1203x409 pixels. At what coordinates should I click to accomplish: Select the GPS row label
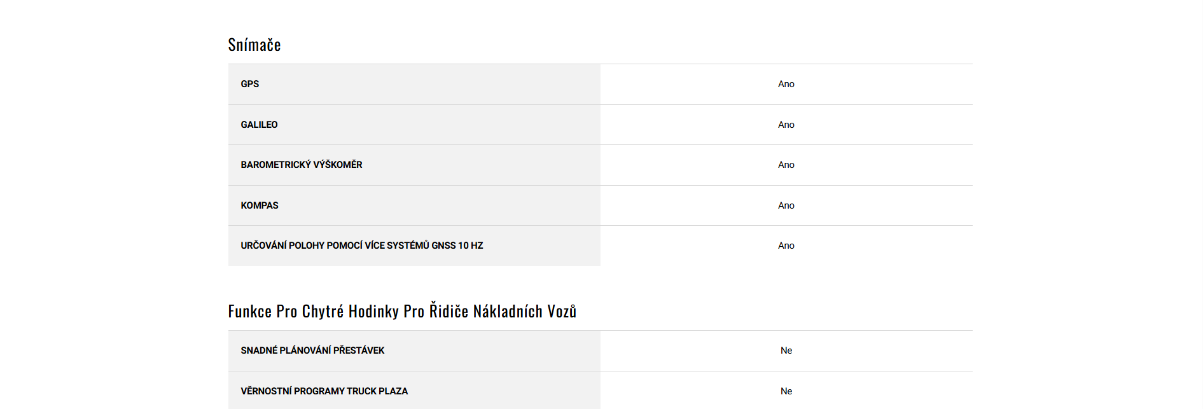tap(250, 84)
